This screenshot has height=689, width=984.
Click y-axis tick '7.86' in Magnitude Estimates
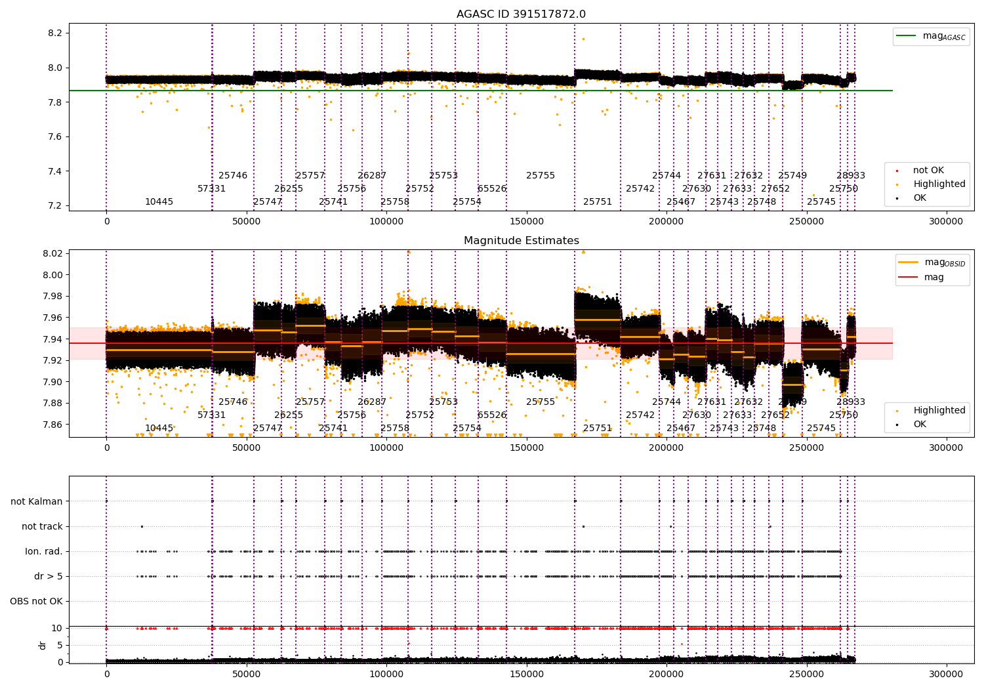52,425
